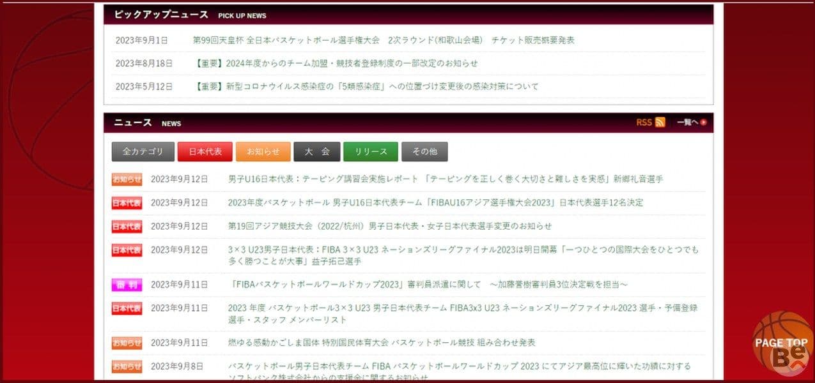Image resolution: width=815 pixels, height=383 pixels.
Task: Click the date 2023年5月12日 in pick up news
Action: tap(144, 86)
